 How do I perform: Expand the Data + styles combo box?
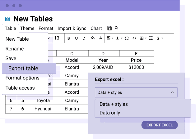(136, 92)
